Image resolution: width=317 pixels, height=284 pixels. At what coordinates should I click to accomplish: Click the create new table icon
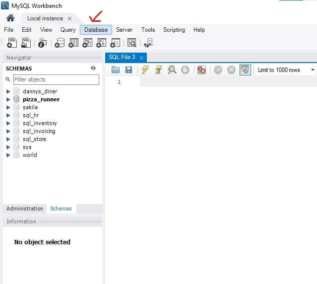pyautogui.click(x=73, y=43)
